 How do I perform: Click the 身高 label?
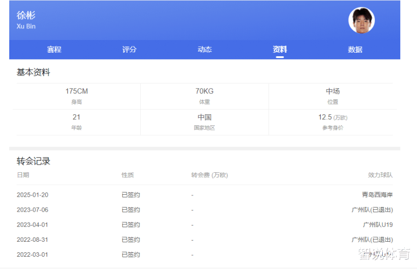tap(76, 102)
